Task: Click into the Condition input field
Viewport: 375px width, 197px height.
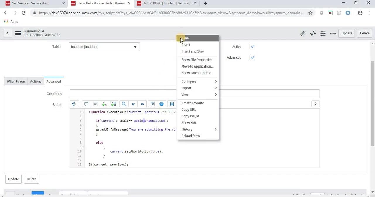Action: tap(195, 94)
